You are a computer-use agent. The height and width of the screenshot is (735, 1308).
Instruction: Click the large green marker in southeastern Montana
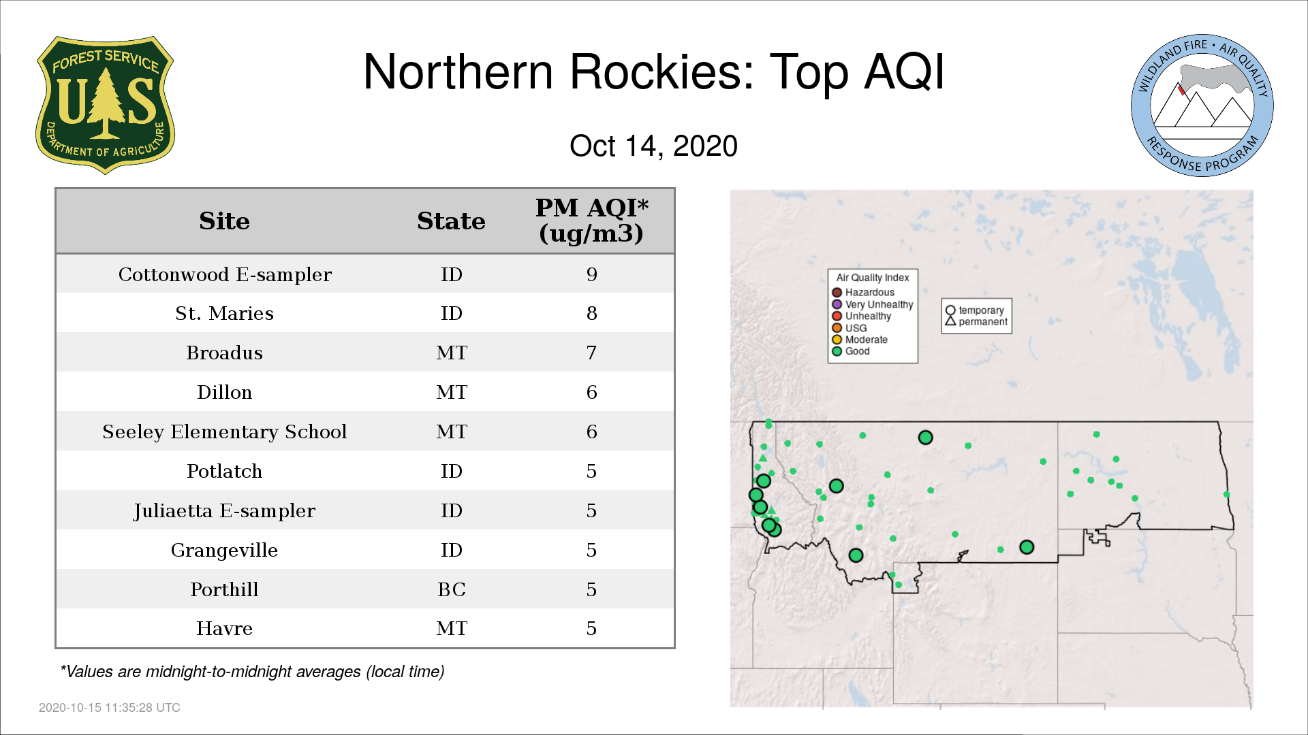[1027, 547]
